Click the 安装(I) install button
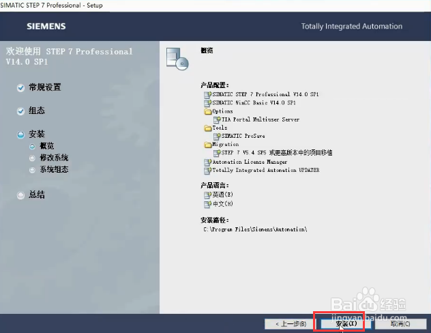The height and width of the screenshot is (333, 431). (345, 324)
